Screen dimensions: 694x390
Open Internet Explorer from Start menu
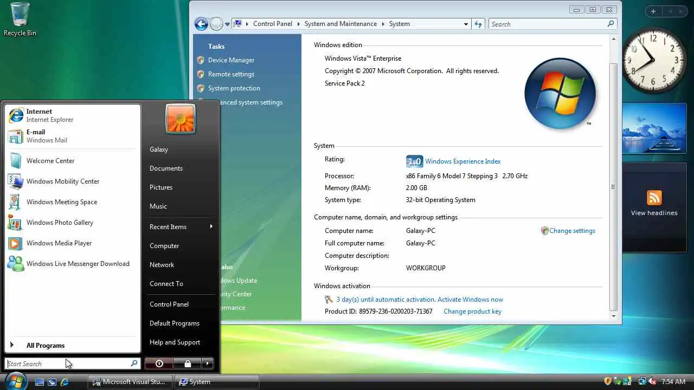pyautogui.click(x=72, y=115)
